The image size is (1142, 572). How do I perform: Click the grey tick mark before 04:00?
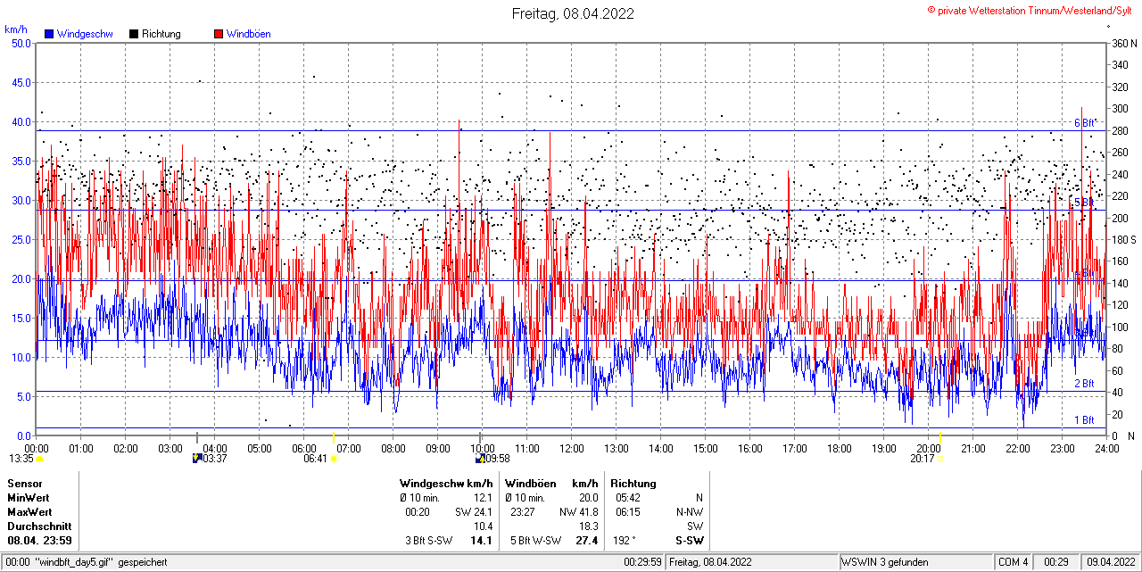(197, 437)
